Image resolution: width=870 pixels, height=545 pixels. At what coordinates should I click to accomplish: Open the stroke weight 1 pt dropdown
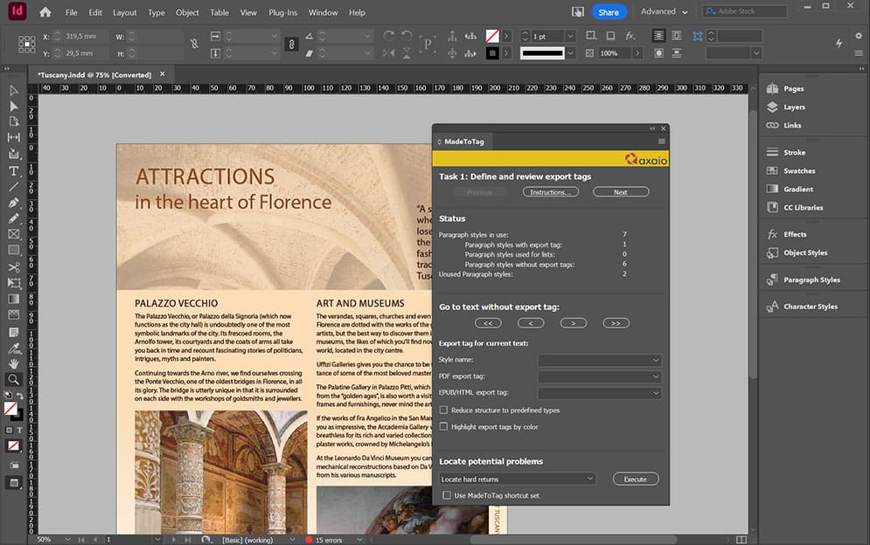[x=570, y=36]
